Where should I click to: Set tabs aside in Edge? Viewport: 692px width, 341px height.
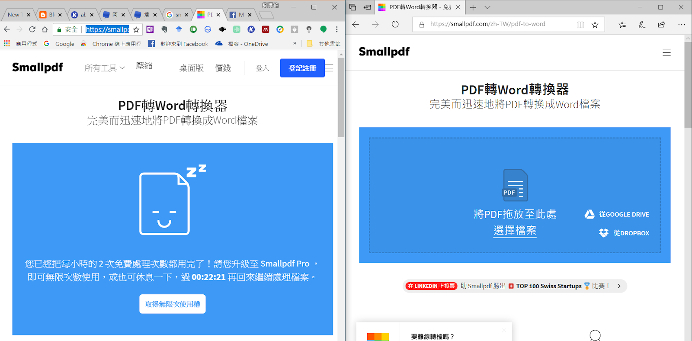(x=367, y=7)
